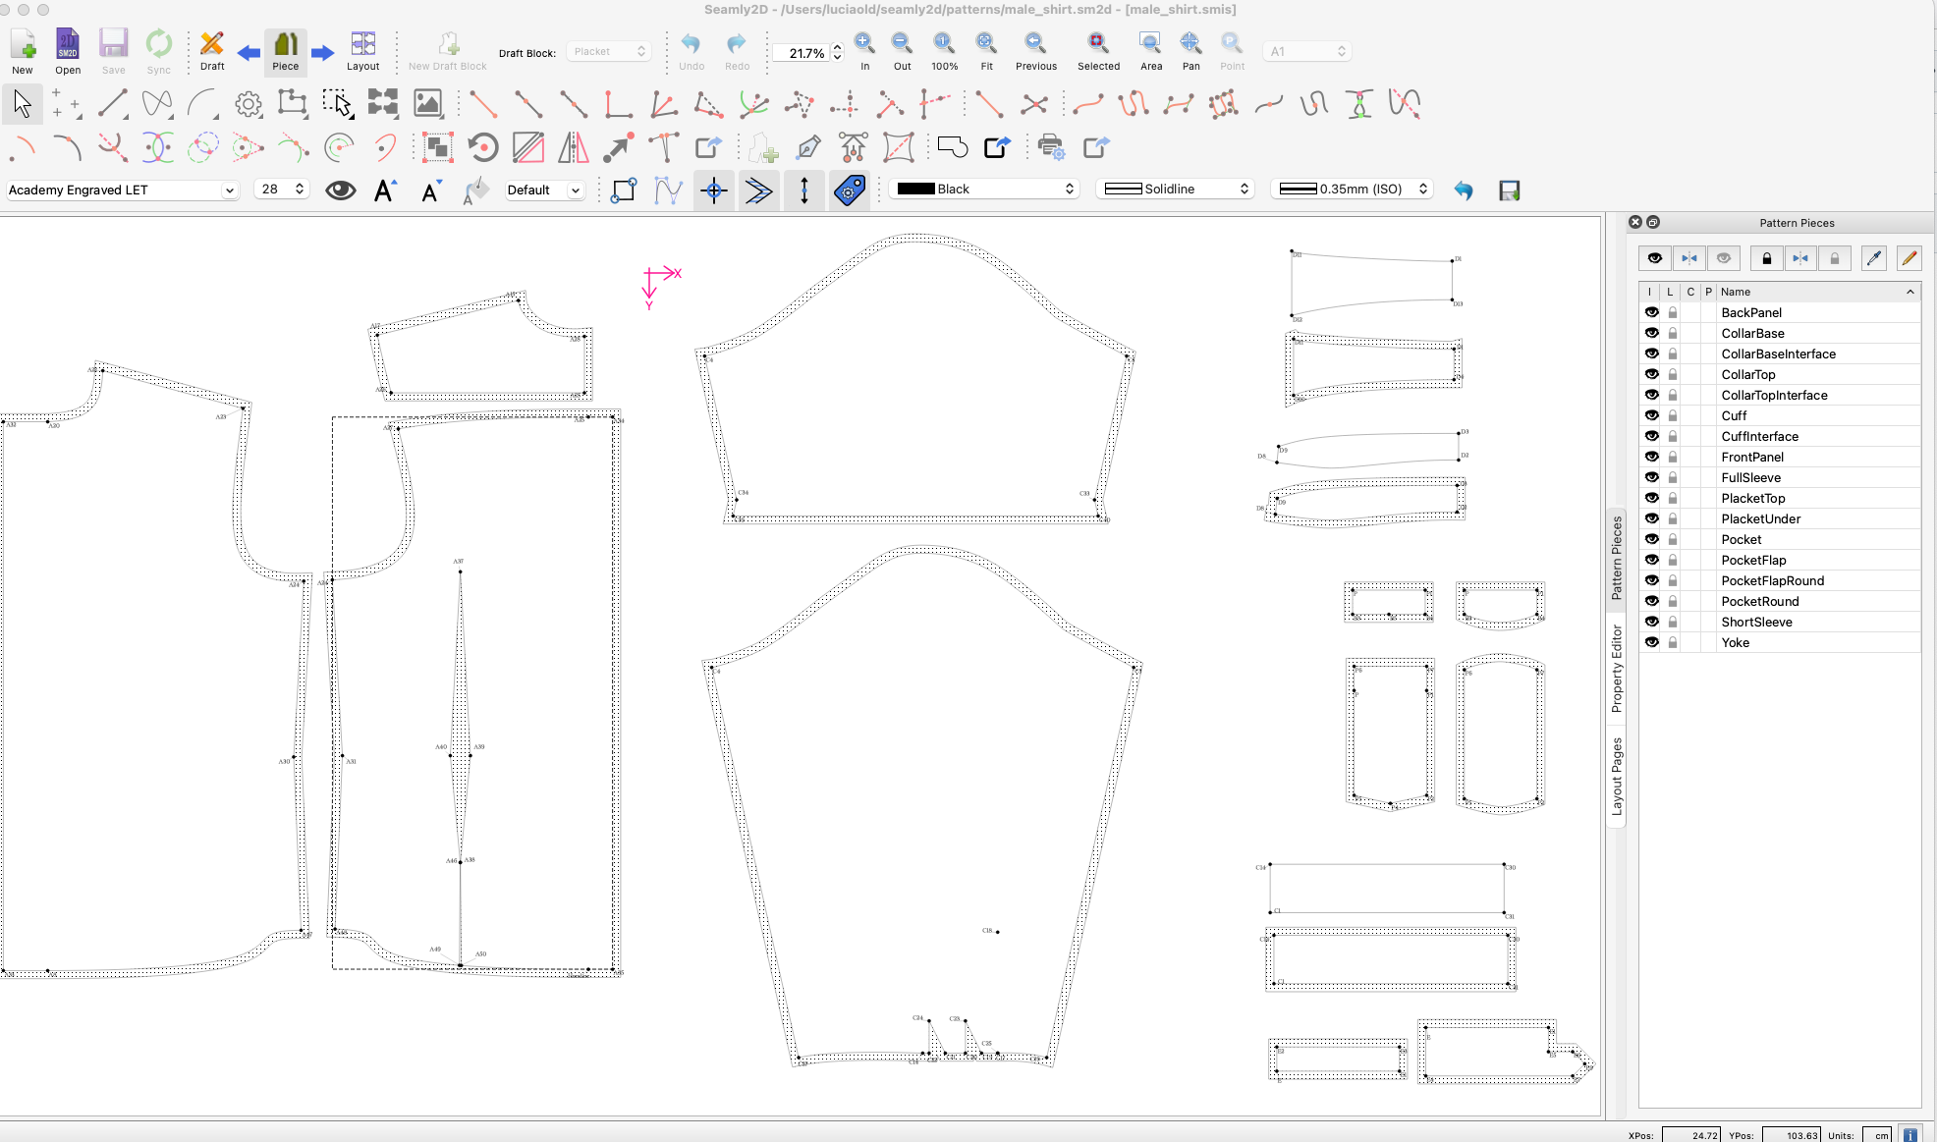Click the Pan tool icon

[1190, 44]
